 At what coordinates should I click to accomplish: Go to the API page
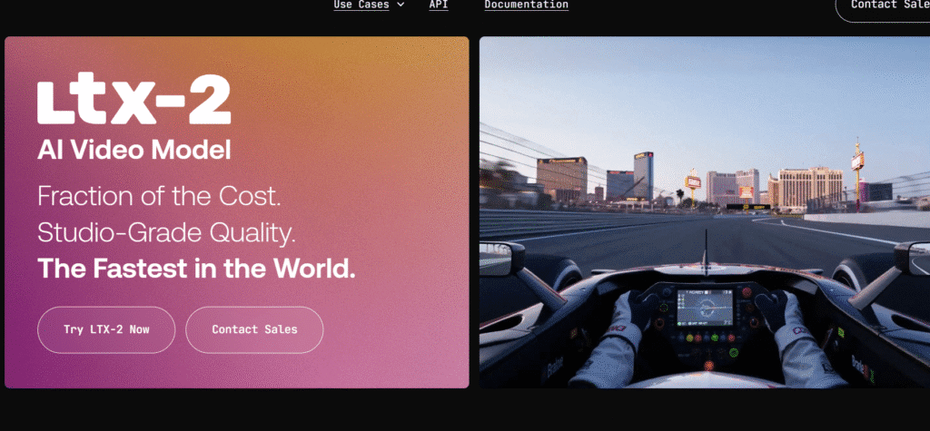[438, 5]
